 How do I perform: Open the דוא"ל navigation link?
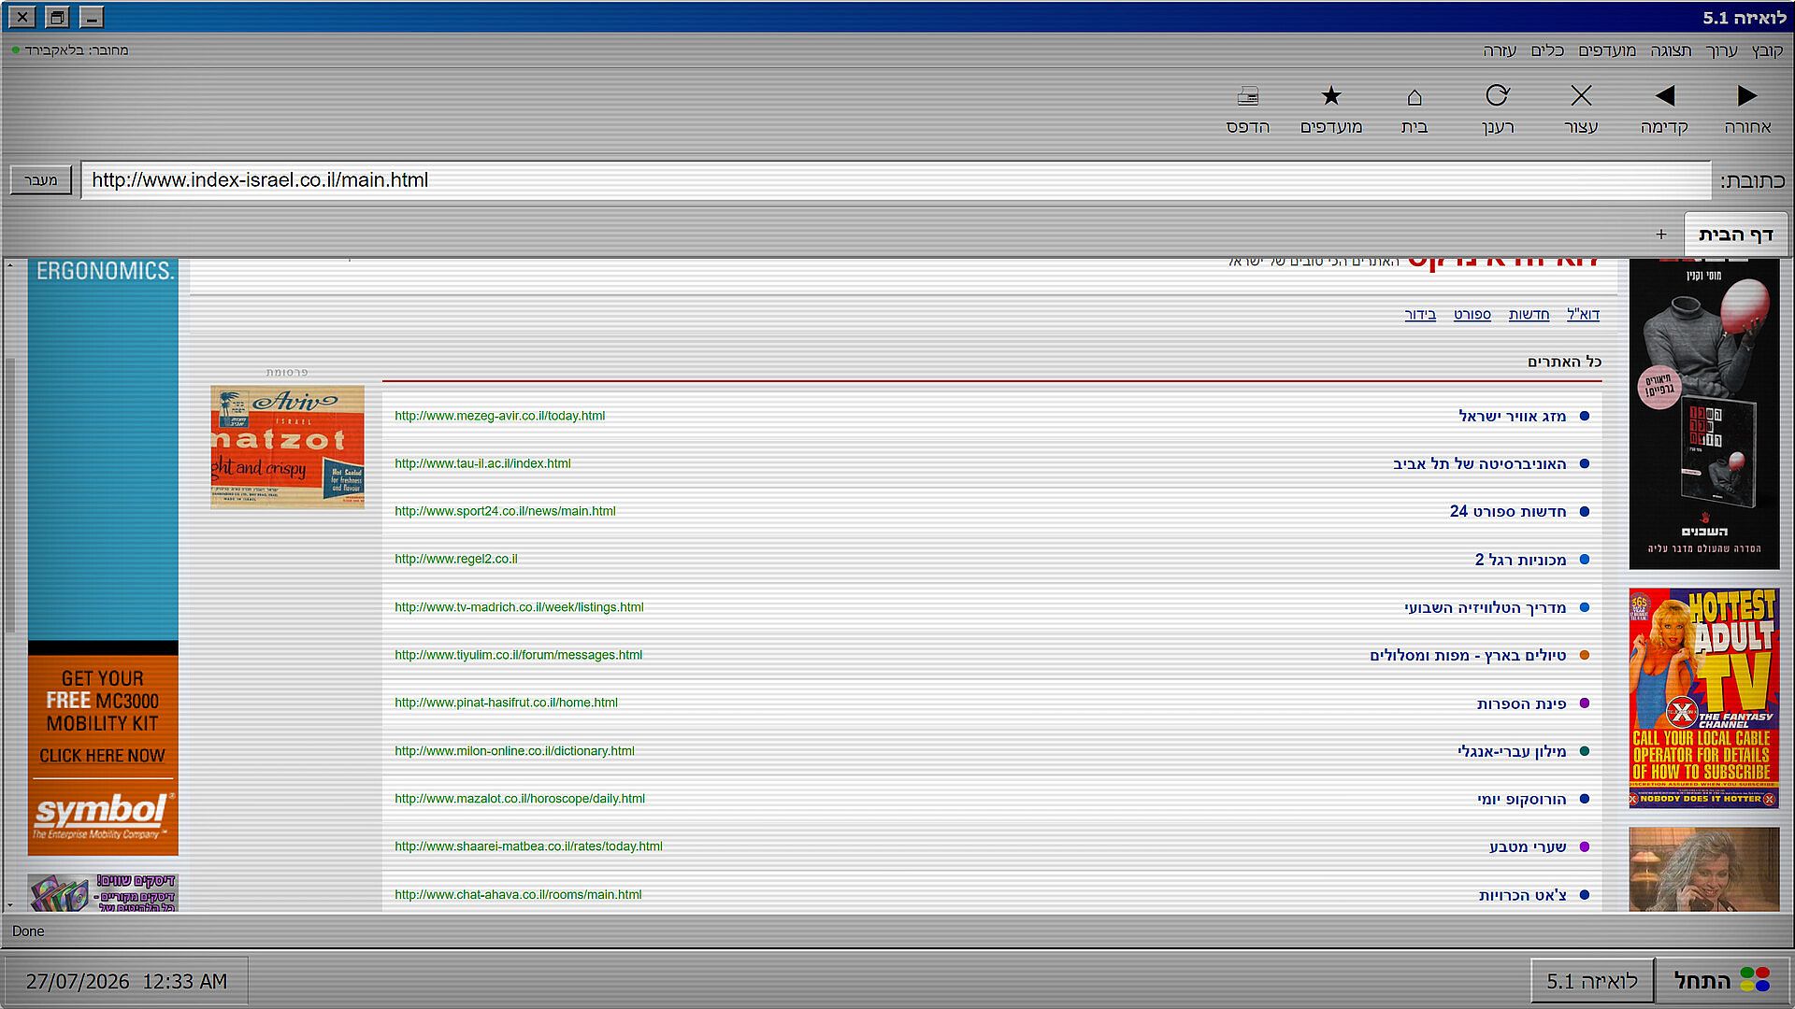tap(1583, 314)
